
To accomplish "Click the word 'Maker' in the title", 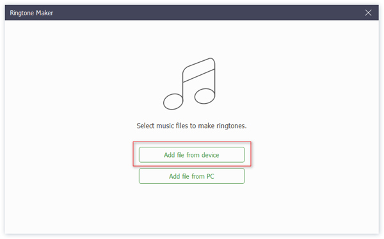I will (x=44, y=13).
